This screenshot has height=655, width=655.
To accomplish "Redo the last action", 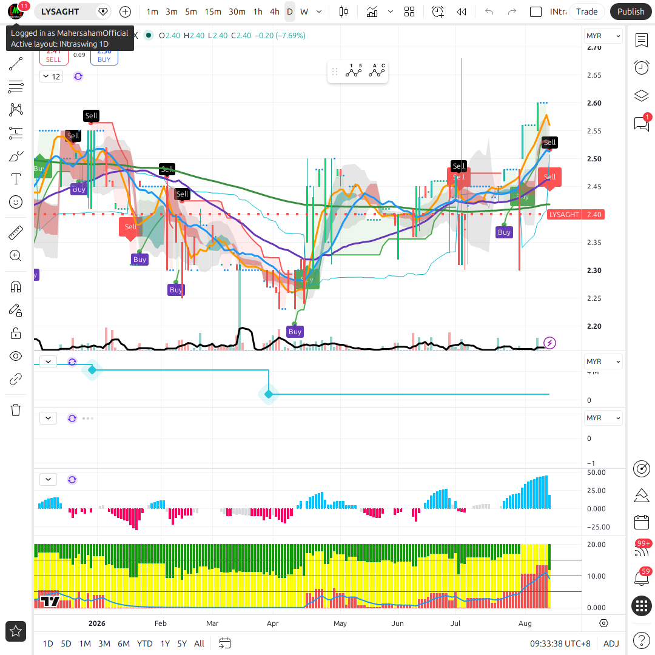I will pyautogui.click(x=512, y=12).
